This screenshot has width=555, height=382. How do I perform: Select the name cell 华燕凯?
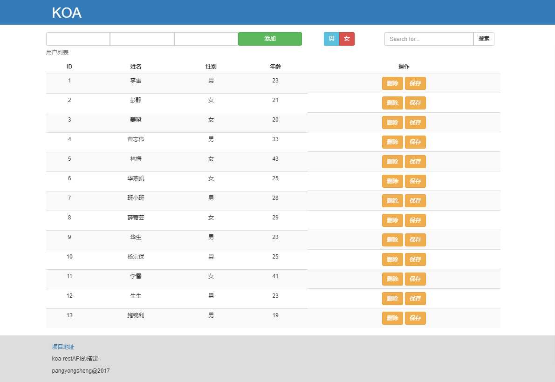click(x=136, y=178)
